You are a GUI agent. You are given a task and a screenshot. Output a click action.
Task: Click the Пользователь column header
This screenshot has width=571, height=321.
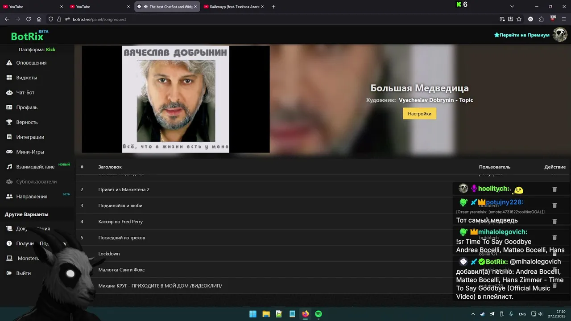pyautogui.click(x=495, y=167)
